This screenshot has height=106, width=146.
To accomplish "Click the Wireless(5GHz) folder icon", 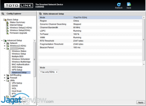I will click(x=8, y=49).
